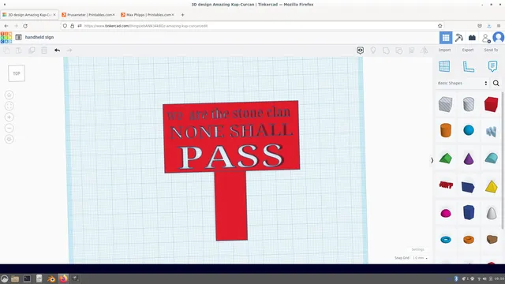Choose the blue Sphere shape
This screenshot has width=505, height=284.
pyautogui.click(x=469, y=130)
